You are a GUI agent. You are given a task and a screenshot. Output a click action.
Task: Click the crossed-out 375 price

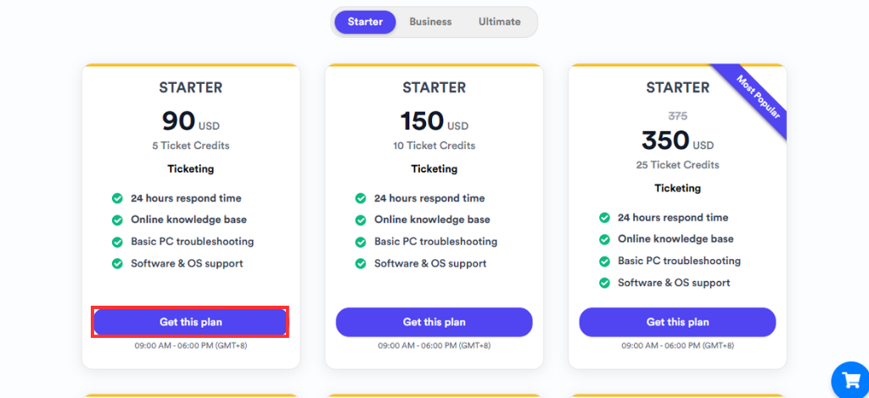coord(677,116)
